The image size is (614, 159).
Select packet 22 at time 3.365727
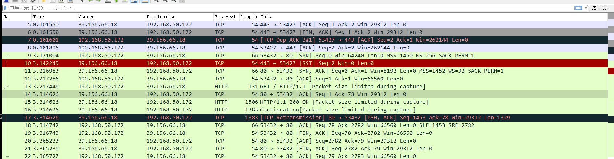[x=305, y=156]
